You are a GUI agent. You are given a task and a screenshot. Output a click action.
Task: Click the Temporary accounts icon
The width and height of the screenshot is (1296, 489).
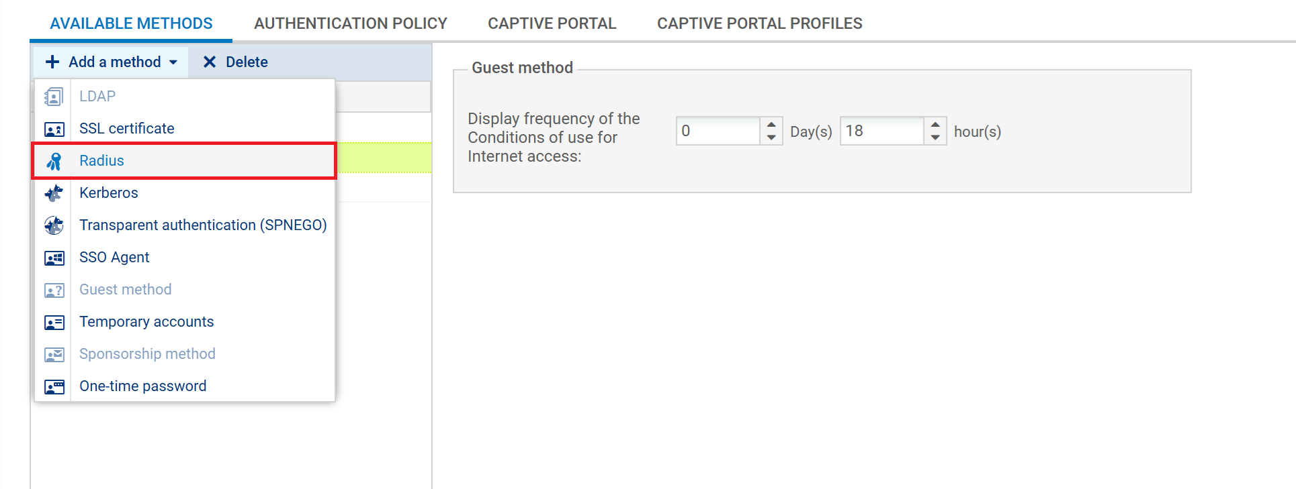pyautogui.click(x=54, y=322)
